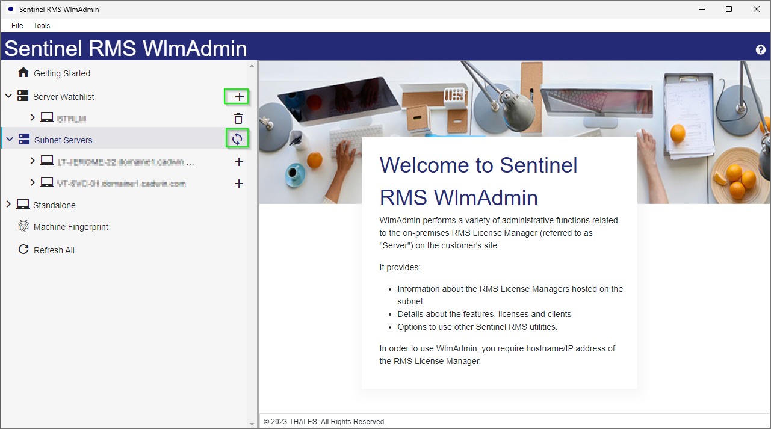The height and width of the screenshot is (429, 771).
Task: Click the Machine Fingerprint icon
Action: click(23, 227)
